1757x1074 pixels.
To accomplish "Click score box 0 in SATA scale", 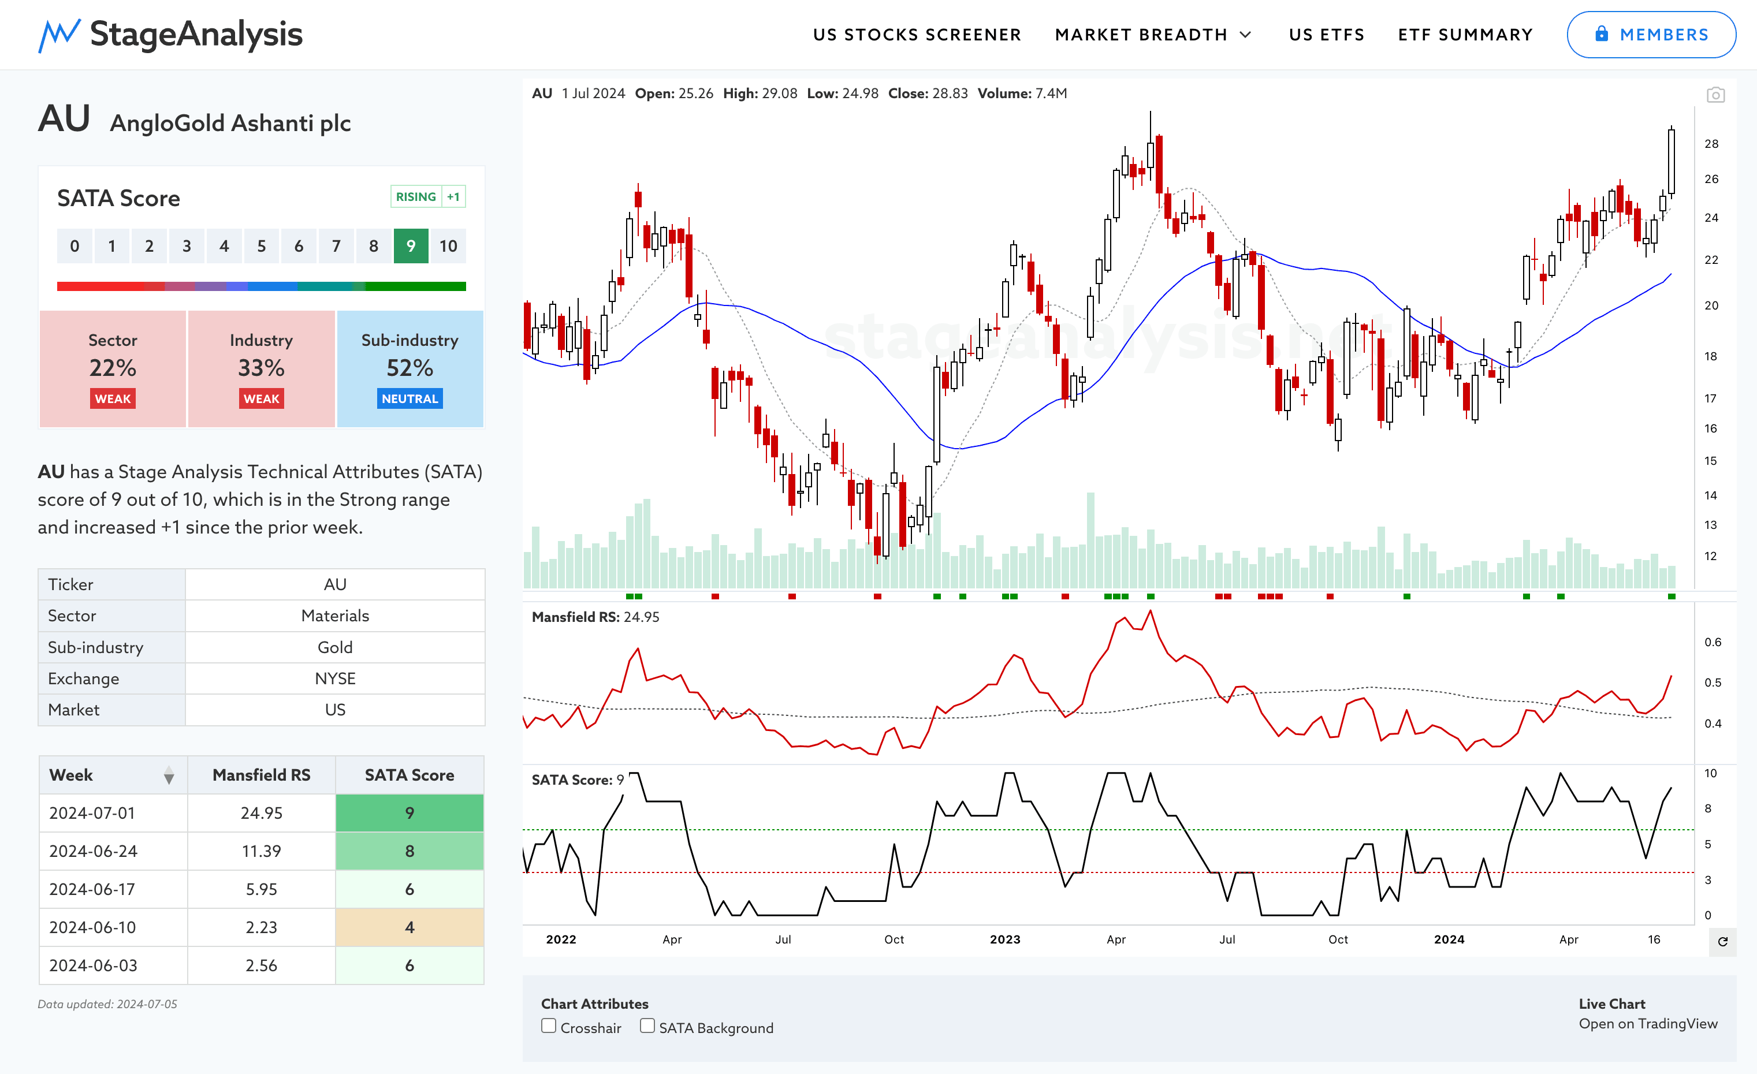I will [74, 246].
